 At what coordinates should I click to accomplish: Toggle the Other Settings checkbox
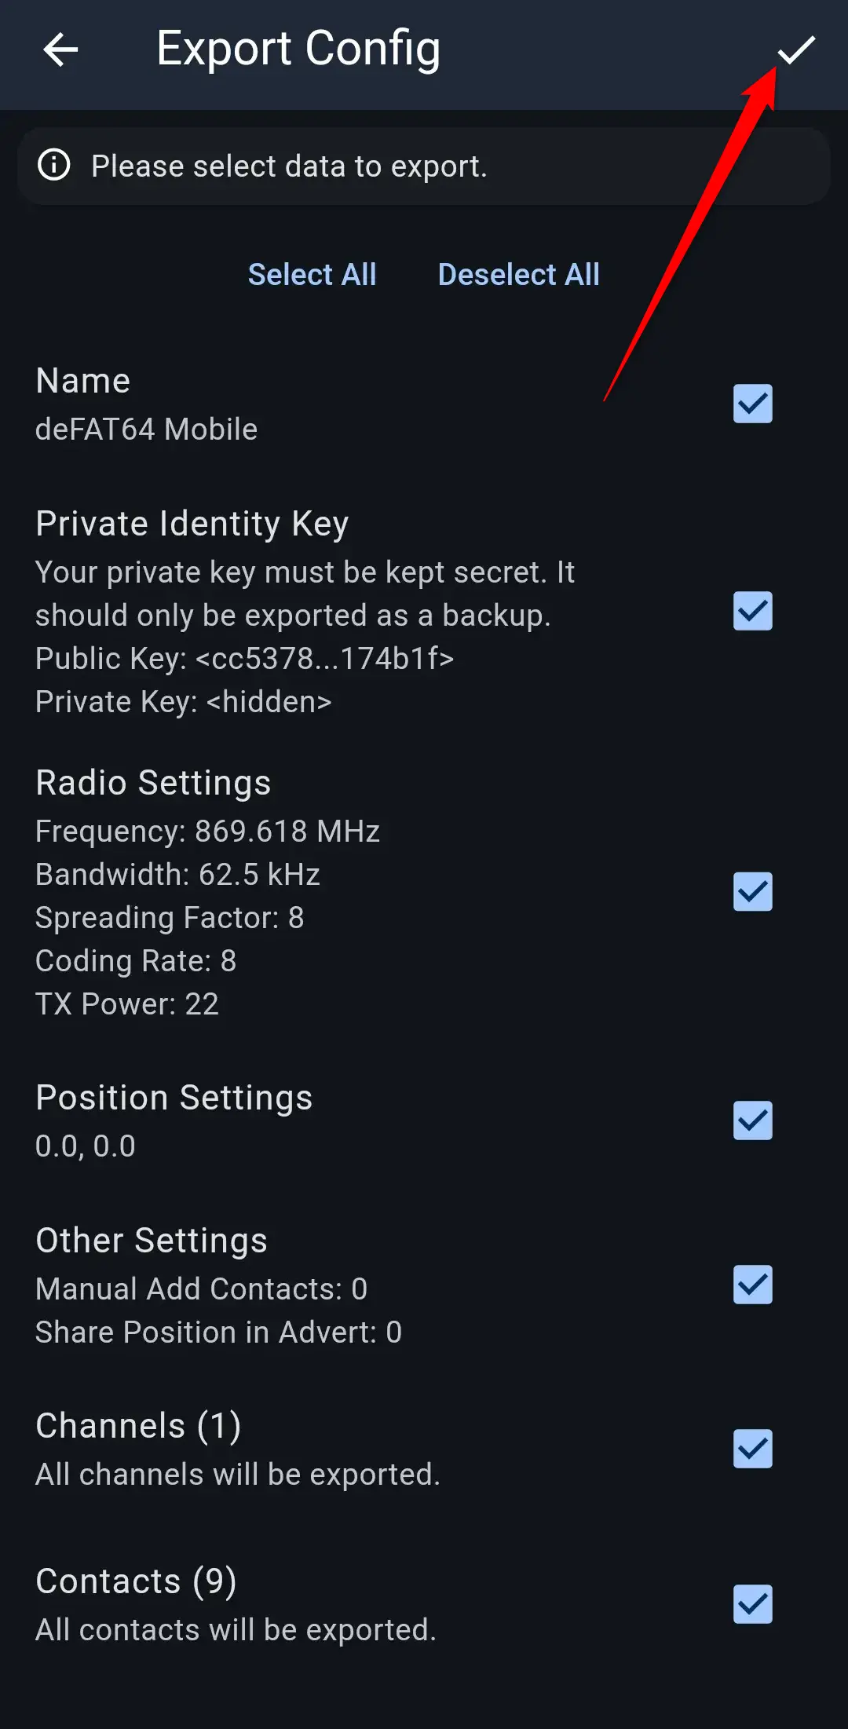click(752, 1285)
